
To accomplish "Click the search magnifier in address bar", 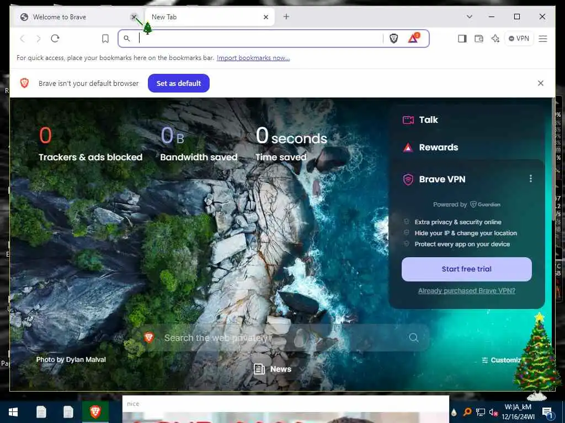I will click(x=127, y=38).
